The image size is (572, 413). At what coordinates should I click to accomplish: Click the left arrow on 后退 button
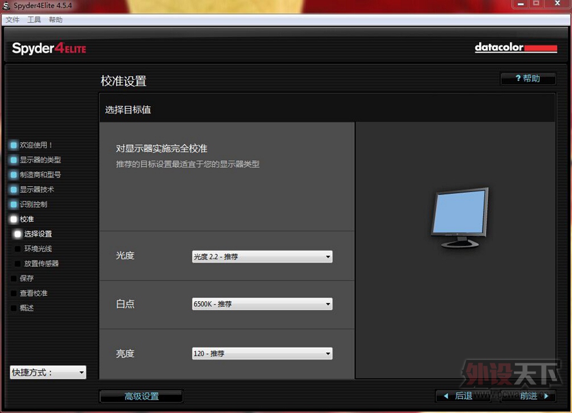[x=445, y=396]
